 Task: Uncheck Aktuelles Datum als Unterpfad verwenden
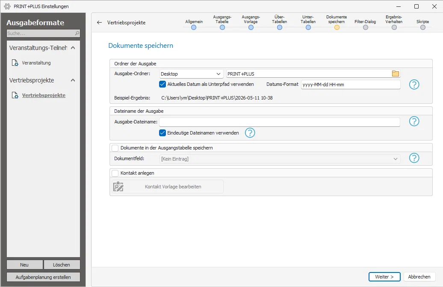(x=162, y=84)
